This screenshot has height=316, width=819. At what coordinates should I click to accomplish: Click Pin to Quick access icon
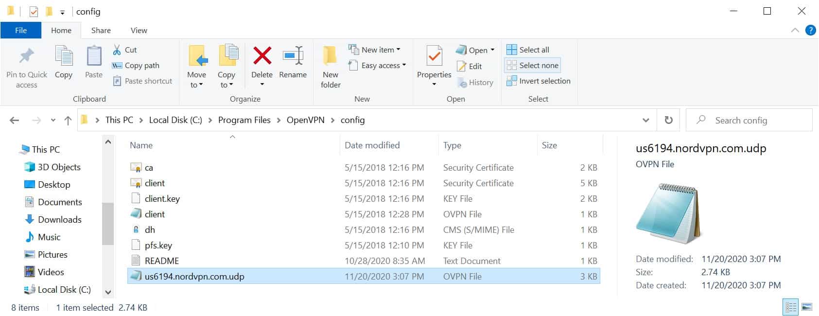27,56
